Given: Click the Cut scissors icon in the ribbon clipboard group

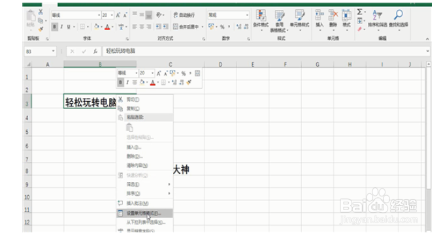Looking at the screenshot, I should pyautogui.click(x=41, y=12).
